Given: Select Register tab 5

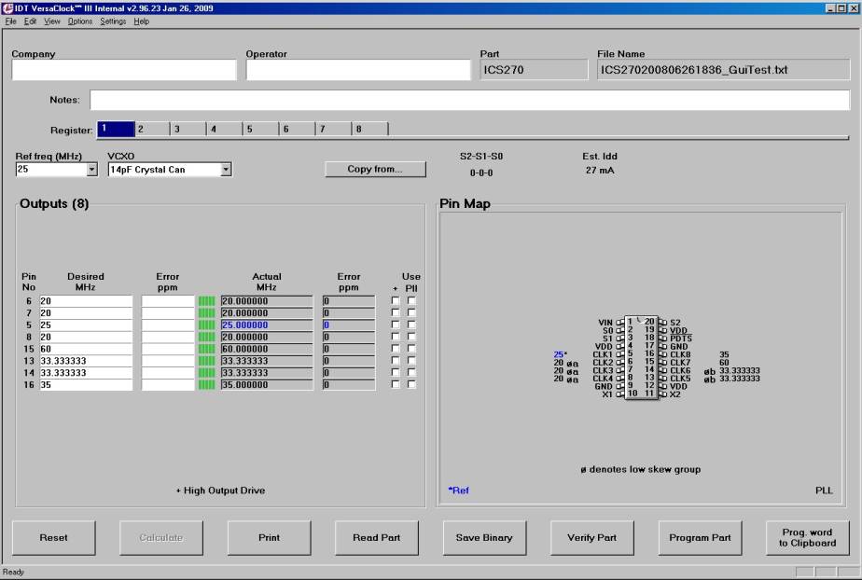Looking at the screenshot, I should [261, 129].
